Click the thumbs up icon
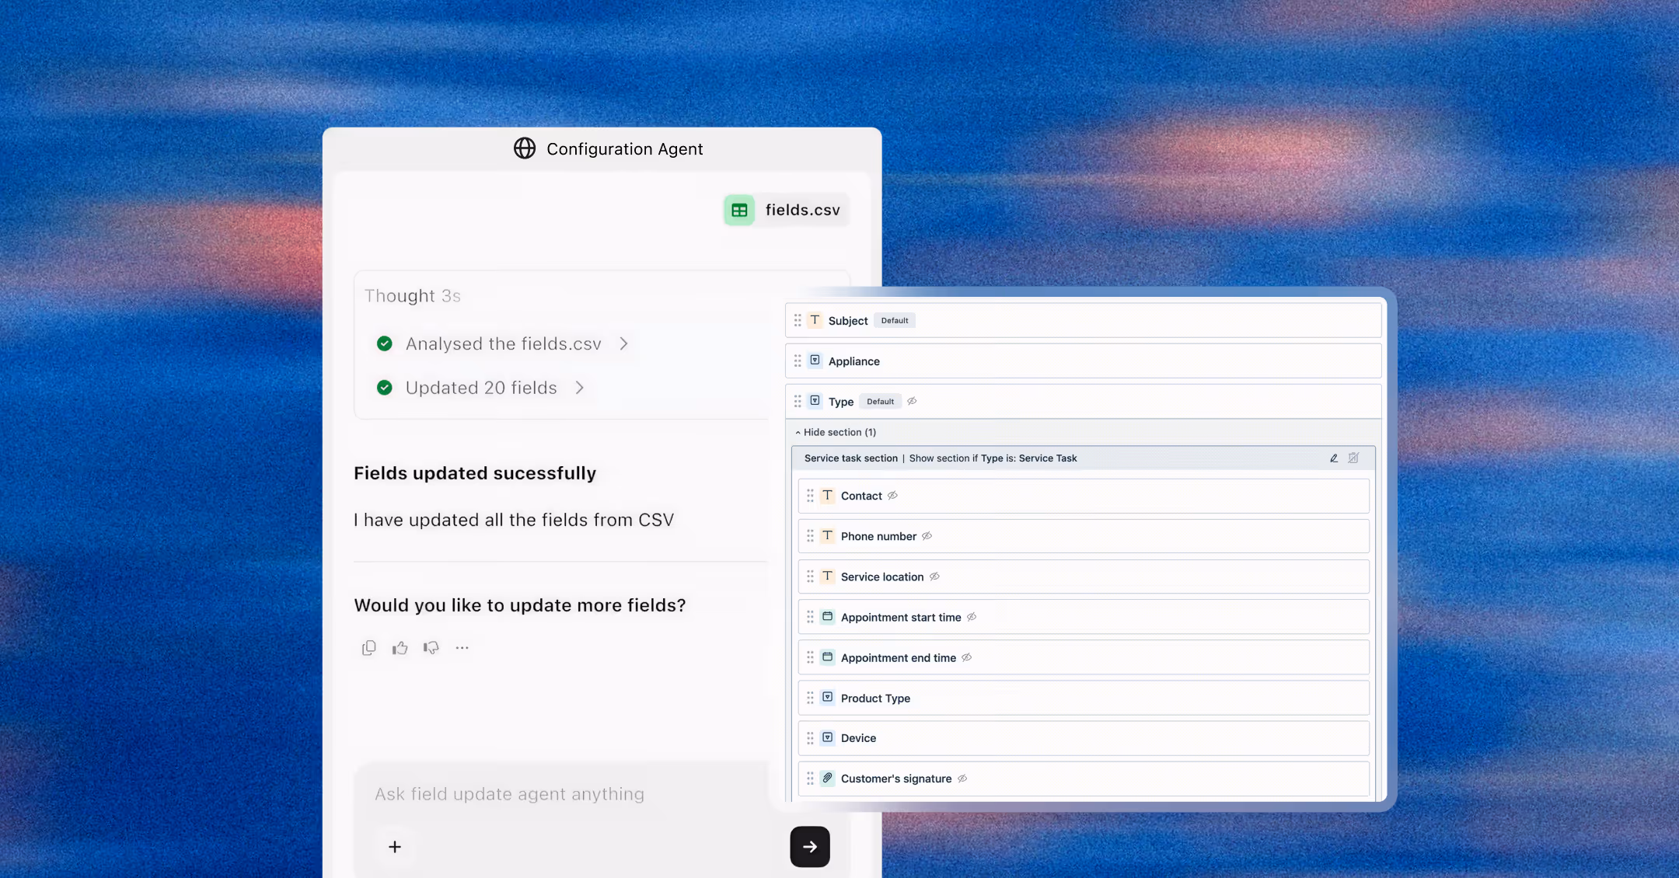Screen dimensions: 1679x878 pos(400,648)
